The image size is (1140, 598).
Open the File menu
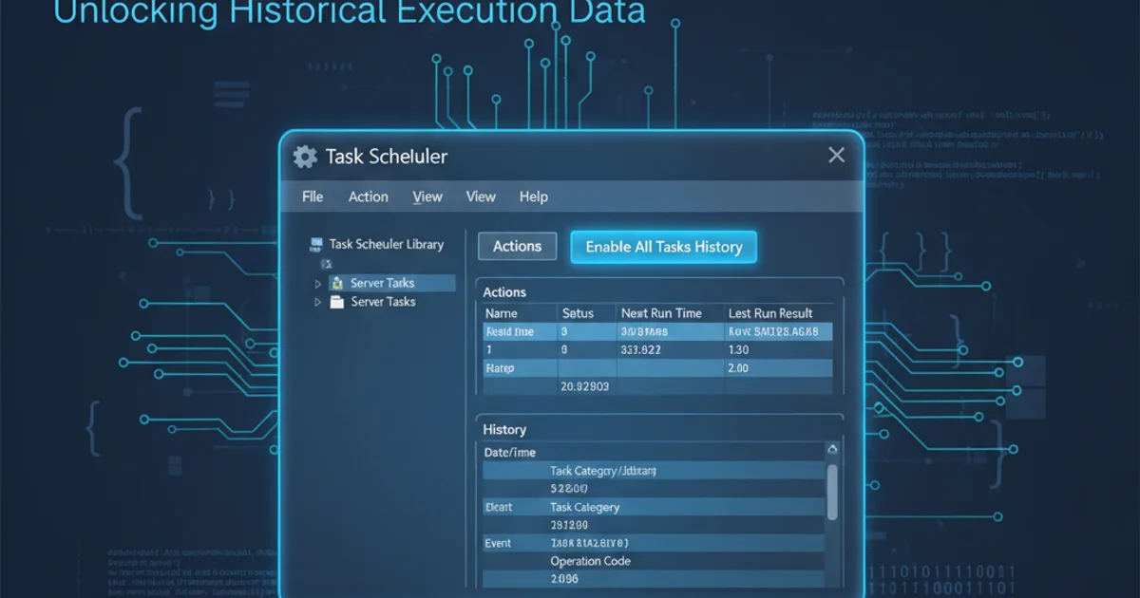pyautogui.click(x=313, y=196)
